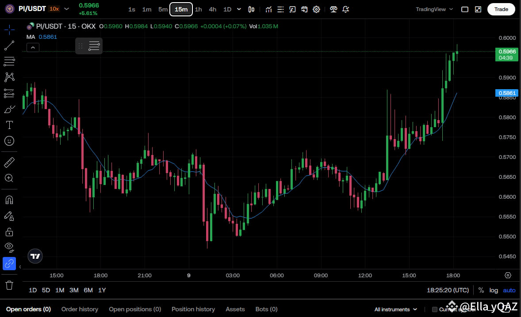Toggle hide all drawings eye icon
The height and width of the screenshot is (317, 521).
(9, 247)
